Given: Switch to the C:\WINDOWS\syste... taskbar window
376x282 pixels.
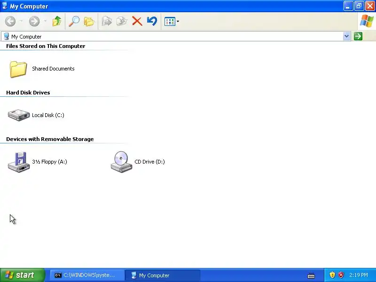Looking at the screenshot, I should (87, 275).
